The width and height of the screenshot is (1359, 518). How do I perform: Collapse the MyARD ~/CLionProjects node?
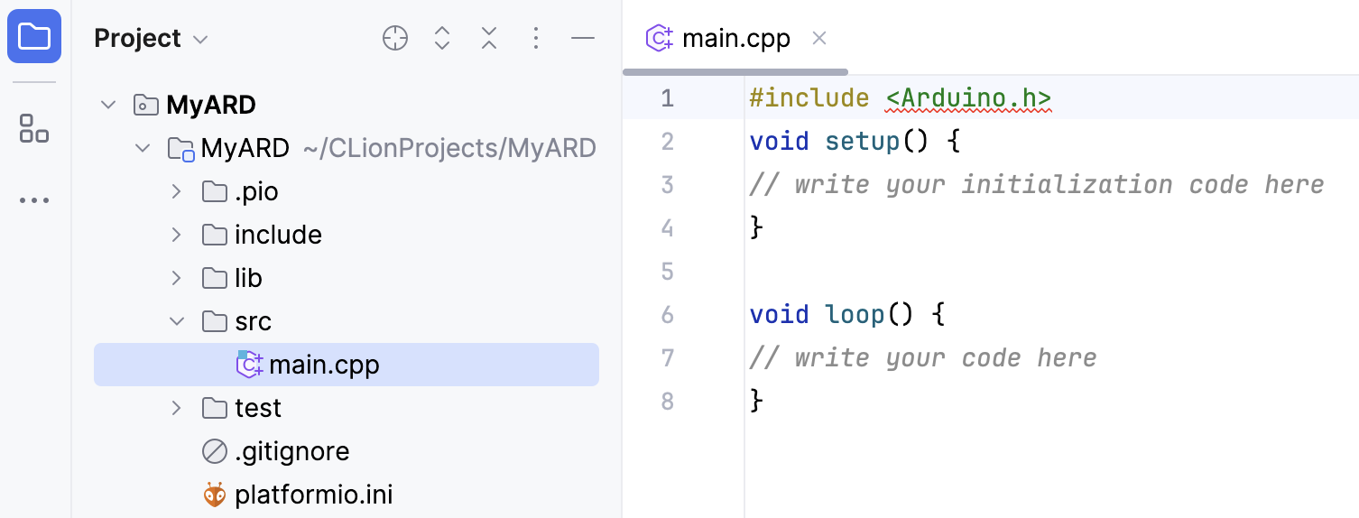143,148
